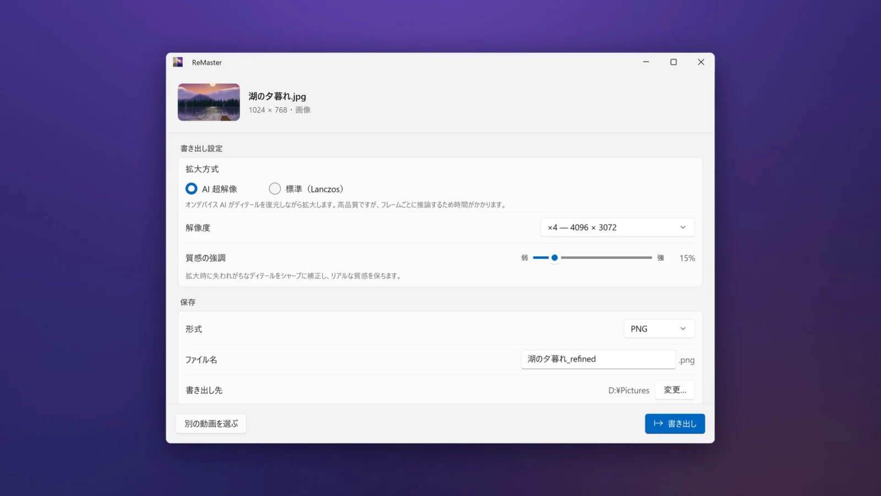
Task: Click the 湖の夕暮れ.jpg thumbnail preview
Action: point(209,102)
